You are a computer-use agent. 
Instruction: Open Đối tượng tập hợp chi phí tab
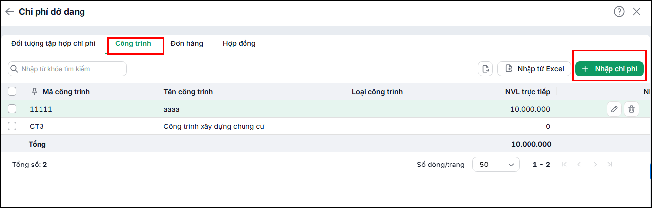(53, 43)
